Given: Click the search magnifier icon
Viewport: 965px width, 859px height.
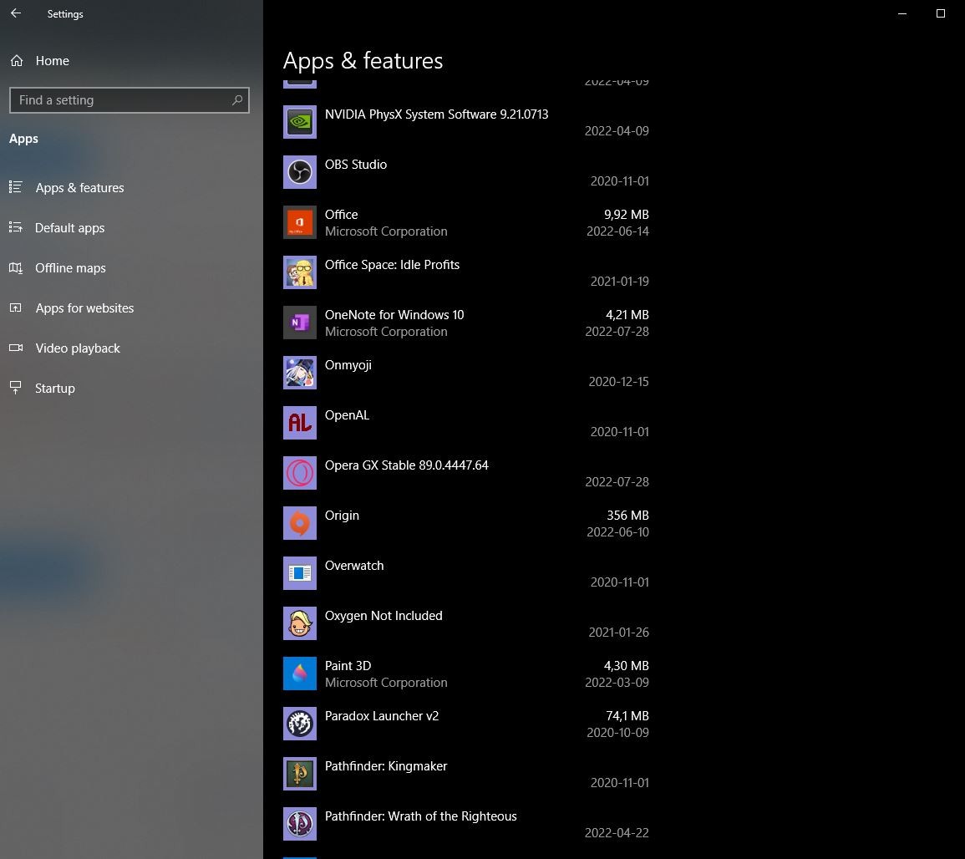Looking at the screenshot, I should [237, 99].
